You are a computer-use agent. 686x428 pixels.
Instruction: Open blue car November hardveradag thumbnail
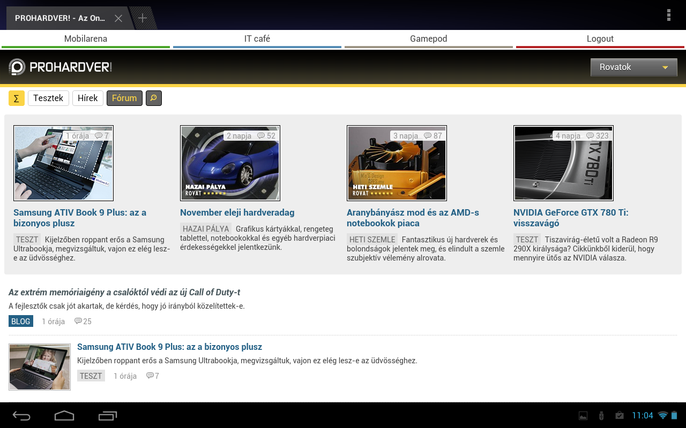(230, 163)
